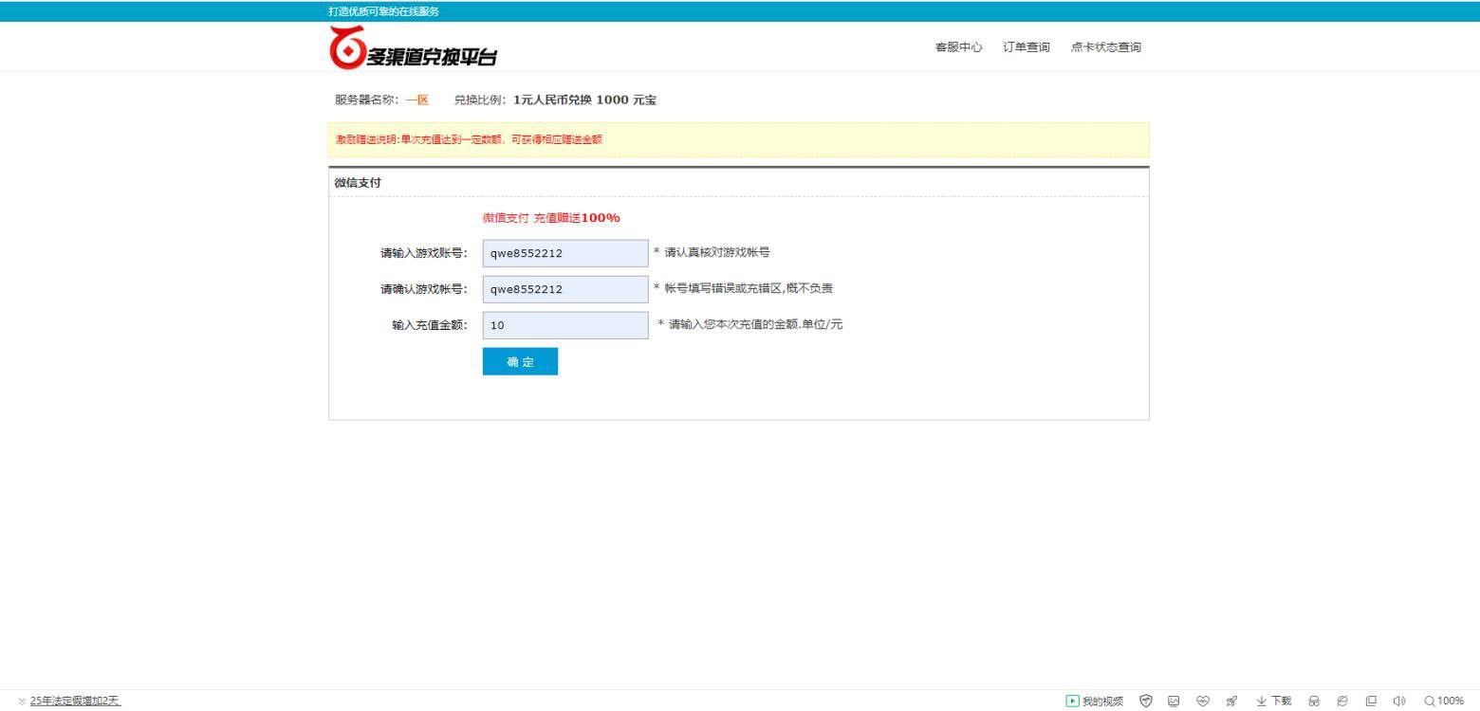Click the 多渠道兑换平台 logo
Screen dimensions: 1480x711
[x=413, y=48]
